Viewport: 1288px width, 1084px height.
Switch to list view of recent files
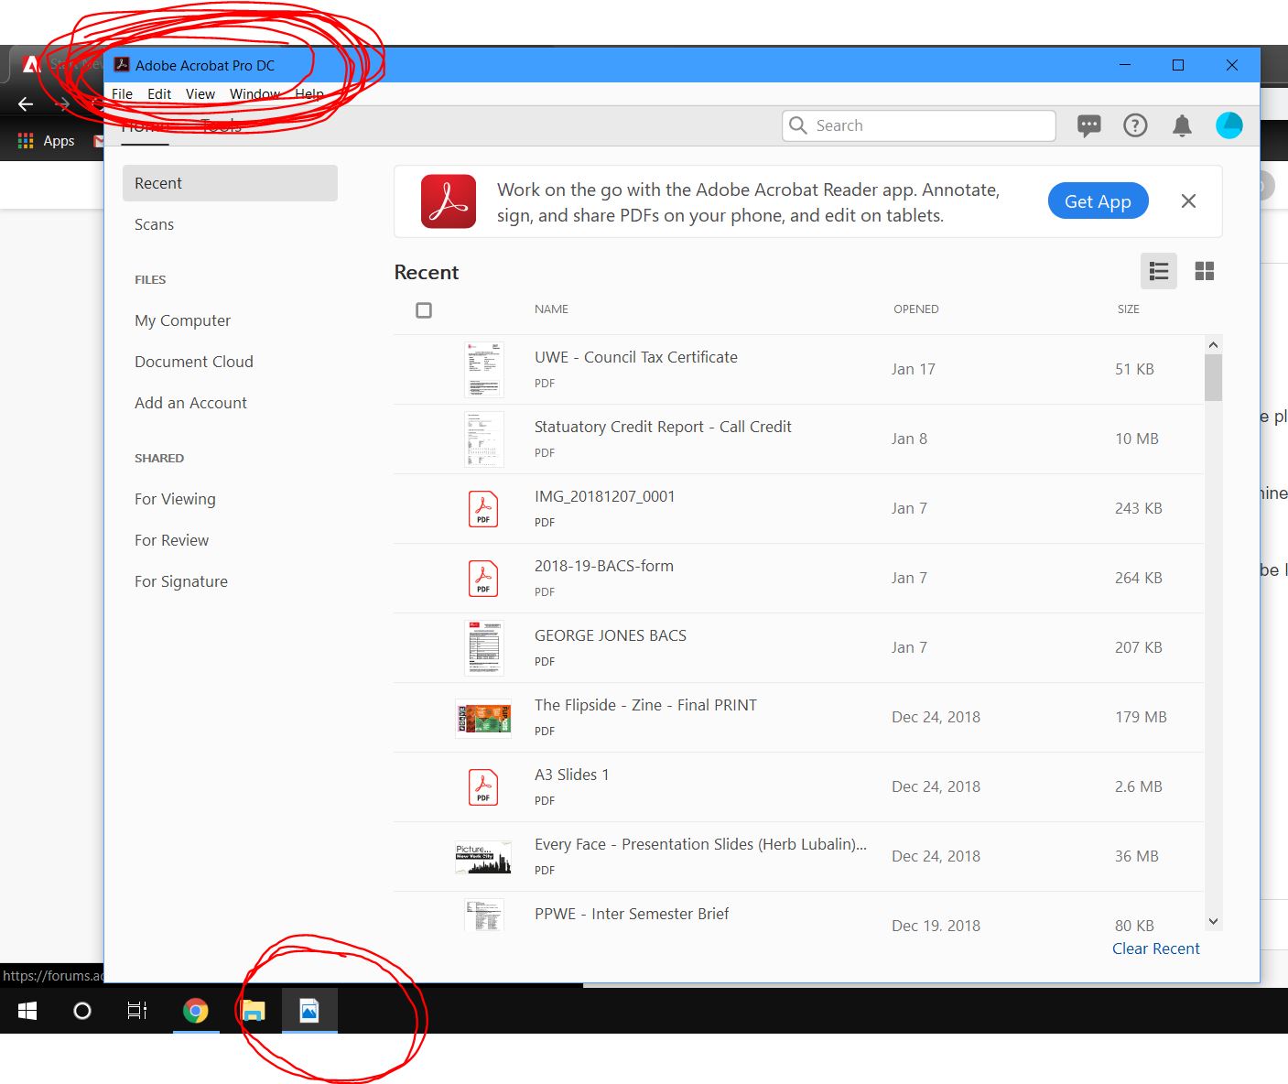[x=1159, y=271]
